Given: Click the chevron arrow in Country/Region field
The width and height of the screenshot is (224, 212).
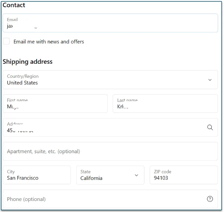Looking at the screenshot, I should [210, 80].
